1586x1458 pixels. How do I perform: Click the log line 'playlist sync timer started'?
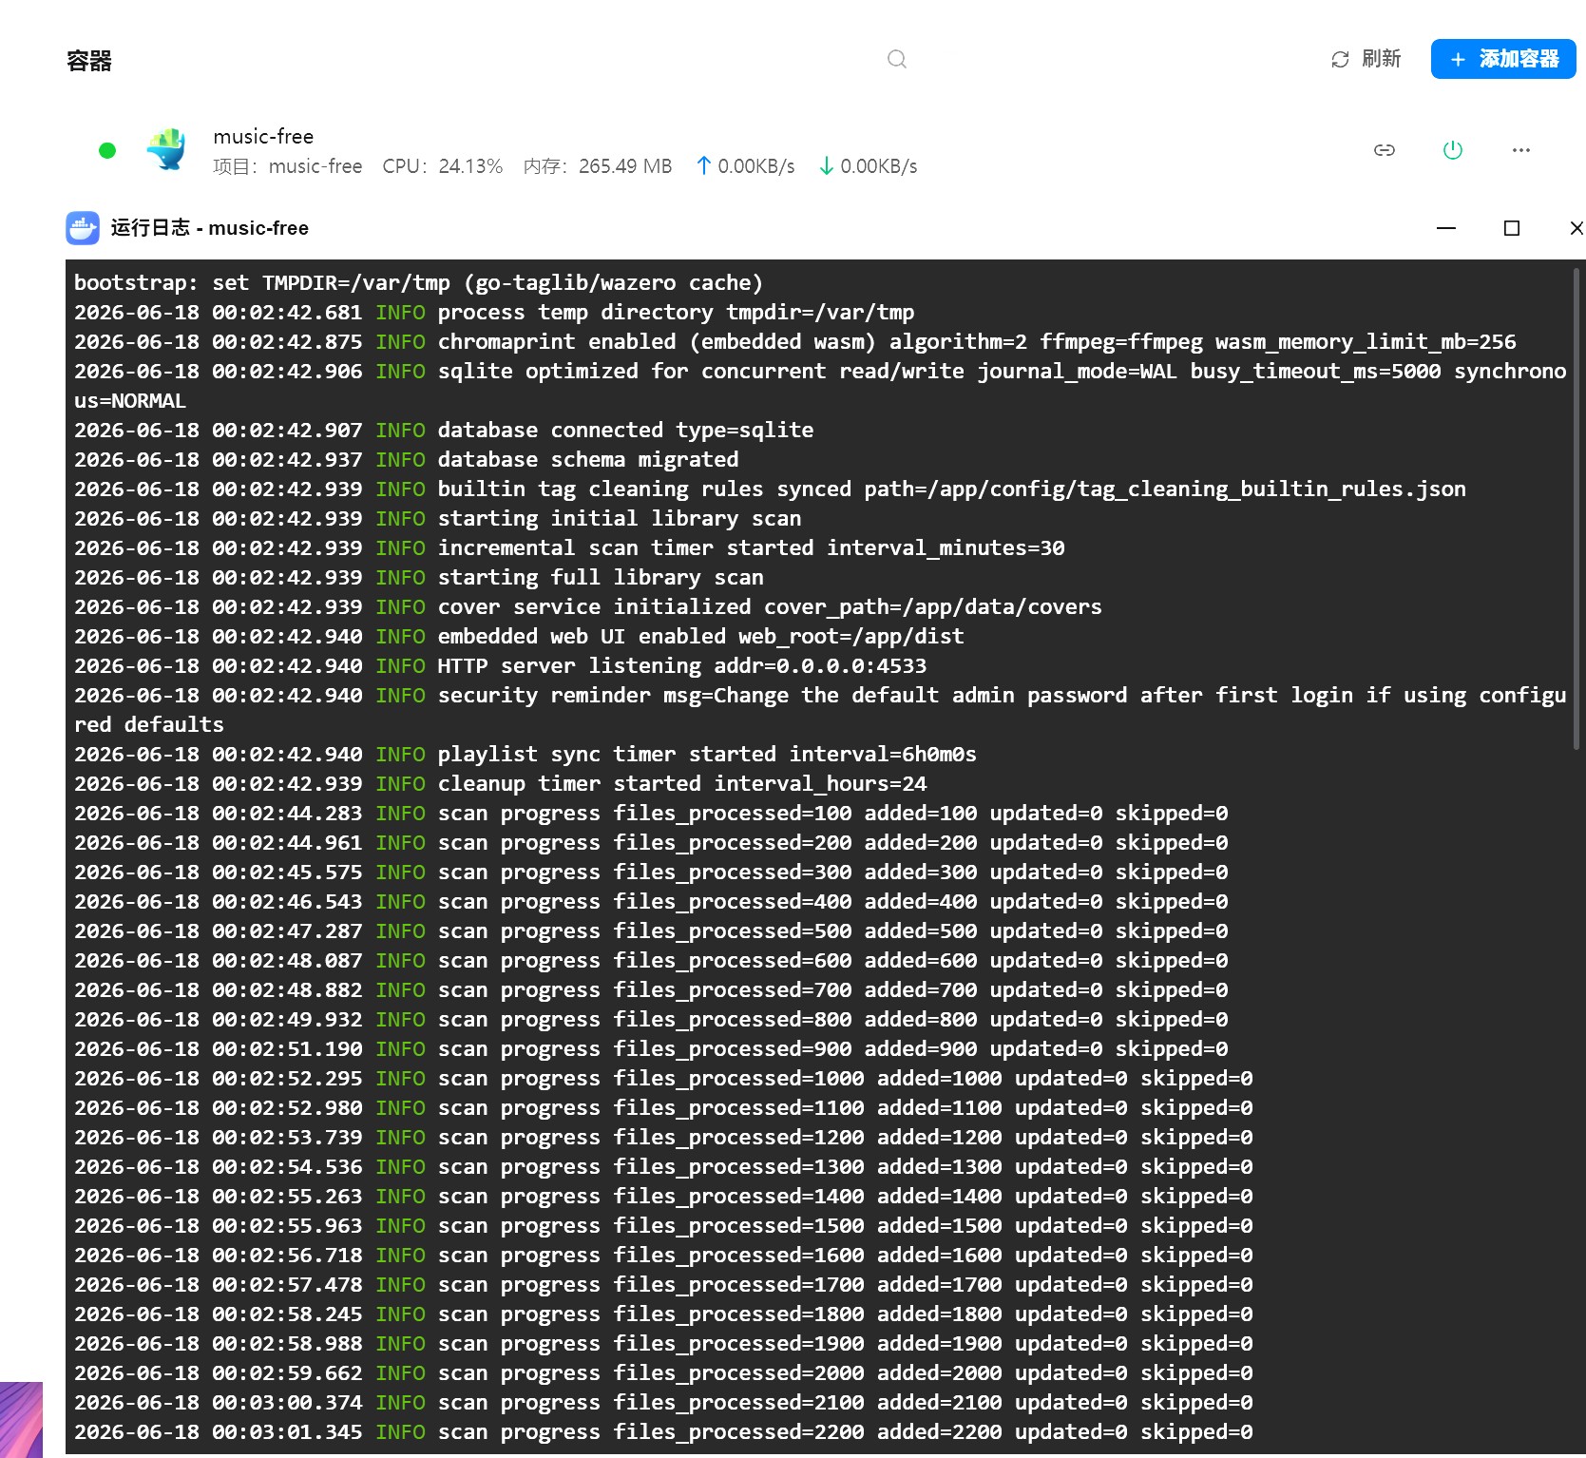click(525, 754)
